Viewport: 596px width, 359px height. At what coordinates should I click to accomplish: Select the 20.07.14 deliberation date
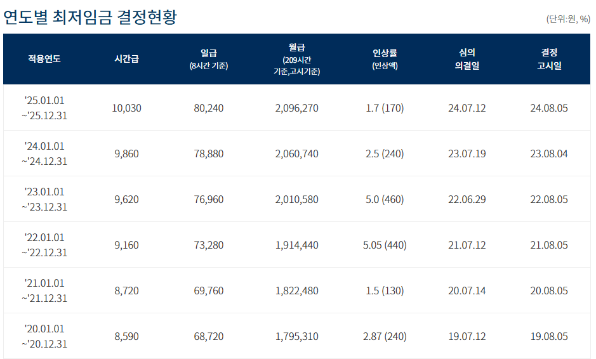(x=467, y=290)
